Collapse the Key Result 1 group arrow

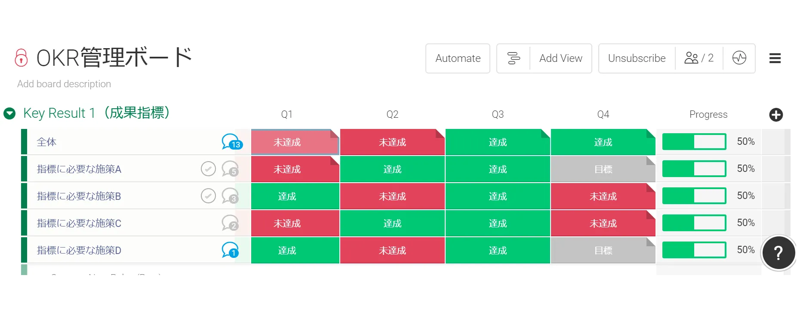point(9,113)
